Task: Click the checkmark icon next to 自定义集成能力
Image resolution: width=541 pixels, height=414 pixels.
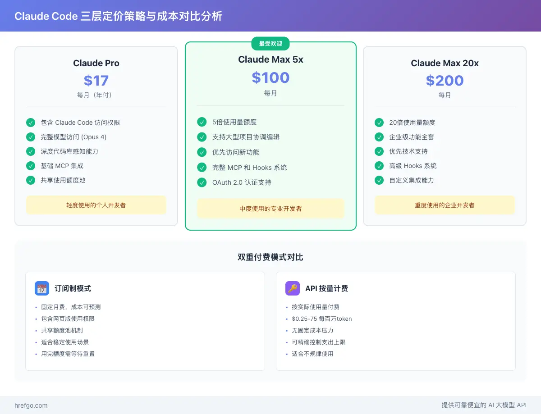Action: click(379, 180)
